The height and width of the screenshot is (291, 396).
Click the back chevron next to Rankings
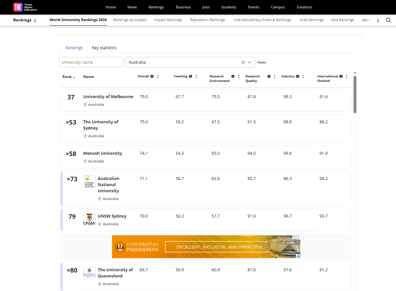pos(35,20)
